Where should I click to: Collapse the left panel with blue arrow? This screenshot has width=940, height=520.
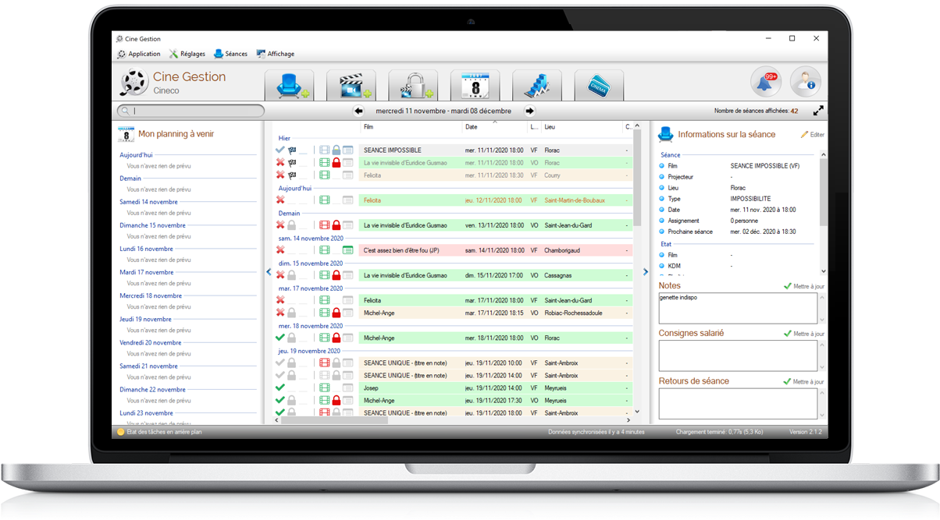[x=269, y=272]
